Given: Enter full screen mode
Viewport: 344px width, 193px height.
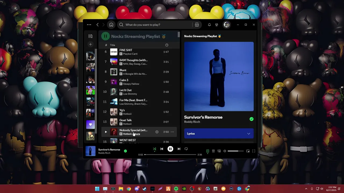Looking at the screenshot, I should point(254,151).
